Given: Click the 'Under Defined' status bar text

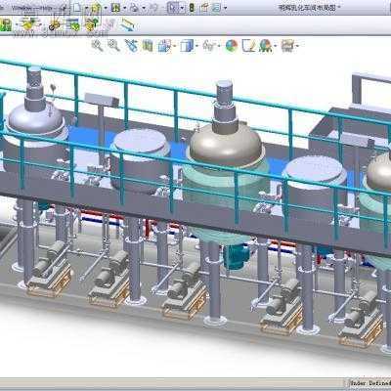Looking at the screenshot, I should (370, 383).
